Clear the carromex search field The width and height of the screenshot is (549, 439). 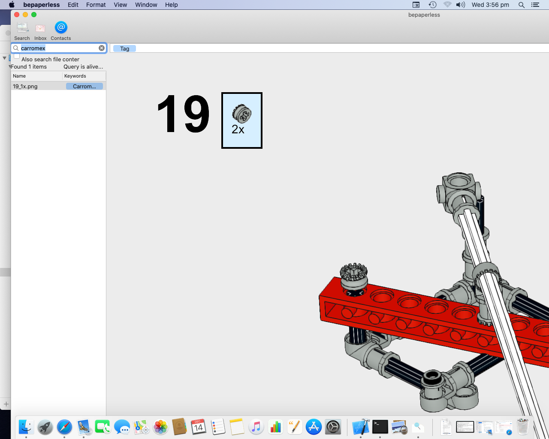[102, 48]
